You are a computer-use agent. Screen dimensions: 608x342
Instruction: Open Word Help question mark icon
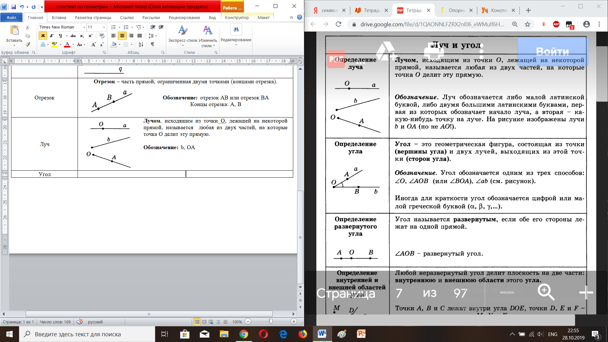(300, 17)
